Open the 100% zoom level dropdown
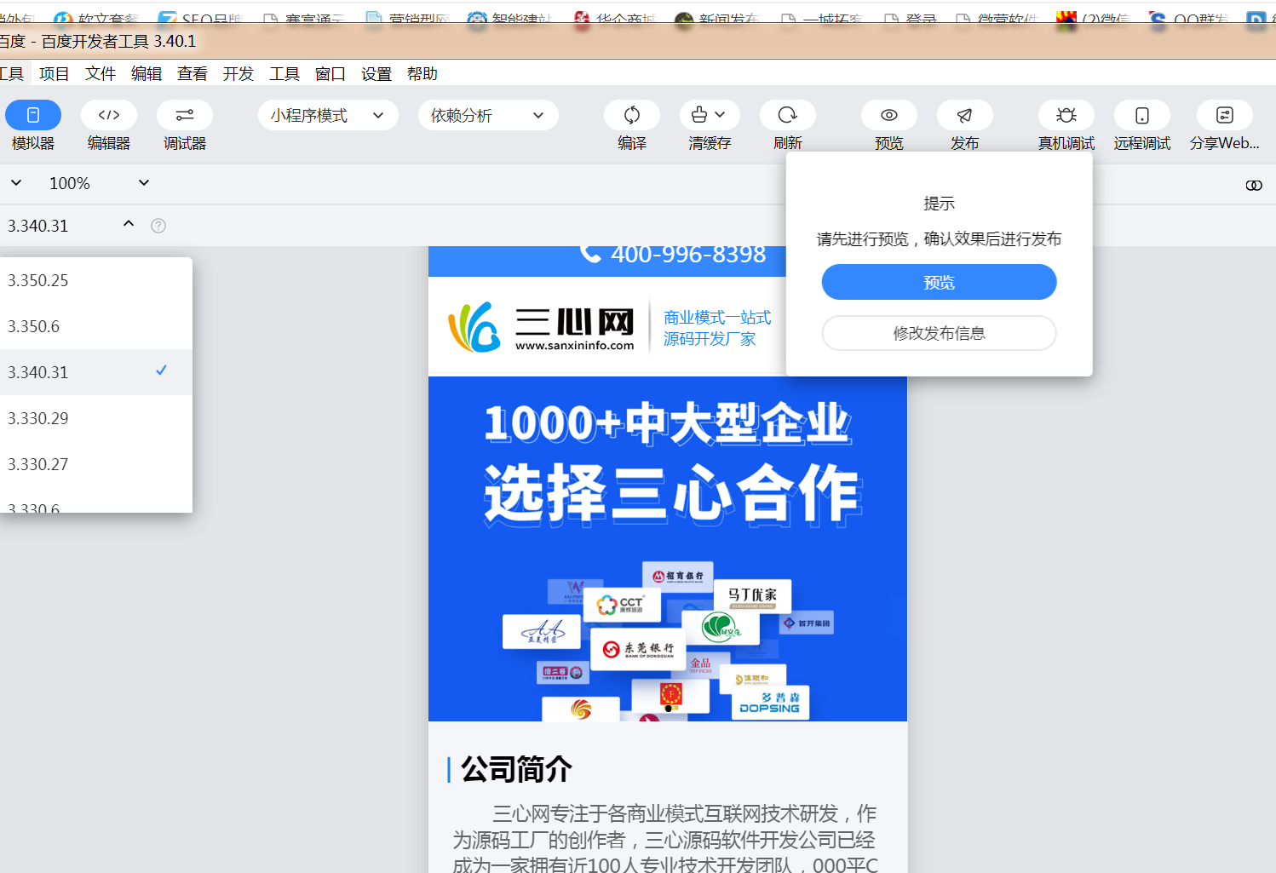The image size is (1276, 873). pyautogui.click(x=100, y=183)
